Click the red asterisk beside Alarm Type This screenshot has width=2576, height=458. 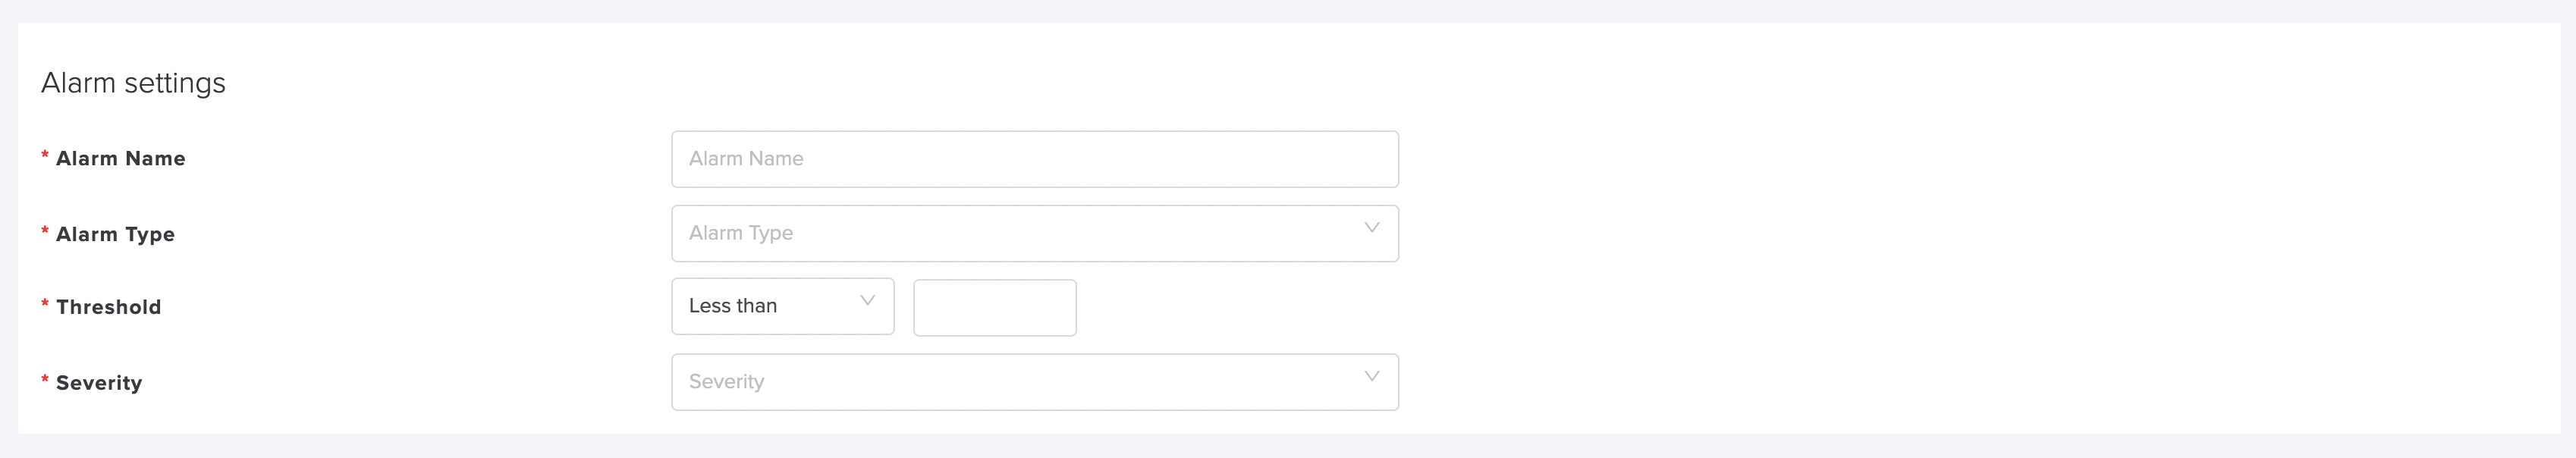(x=45, y=233)
